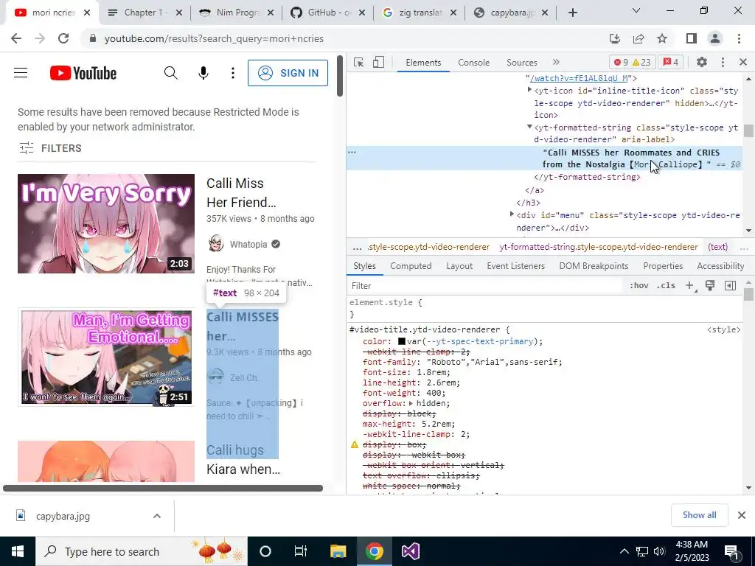This screenshot has height=566, width=755.
Task: Click Show all downloads
Action: click(x=699, y=515)
